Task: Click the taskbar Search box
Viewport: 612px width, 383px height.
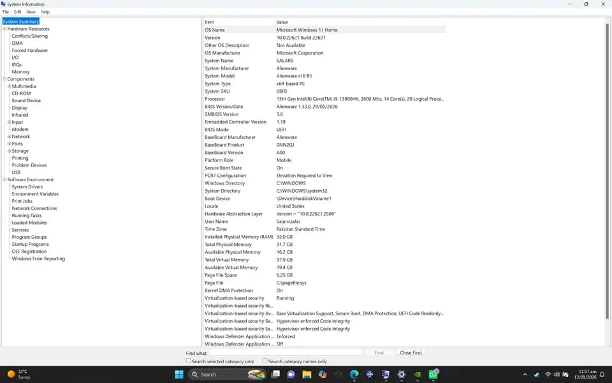Action: tap(228, 375)
